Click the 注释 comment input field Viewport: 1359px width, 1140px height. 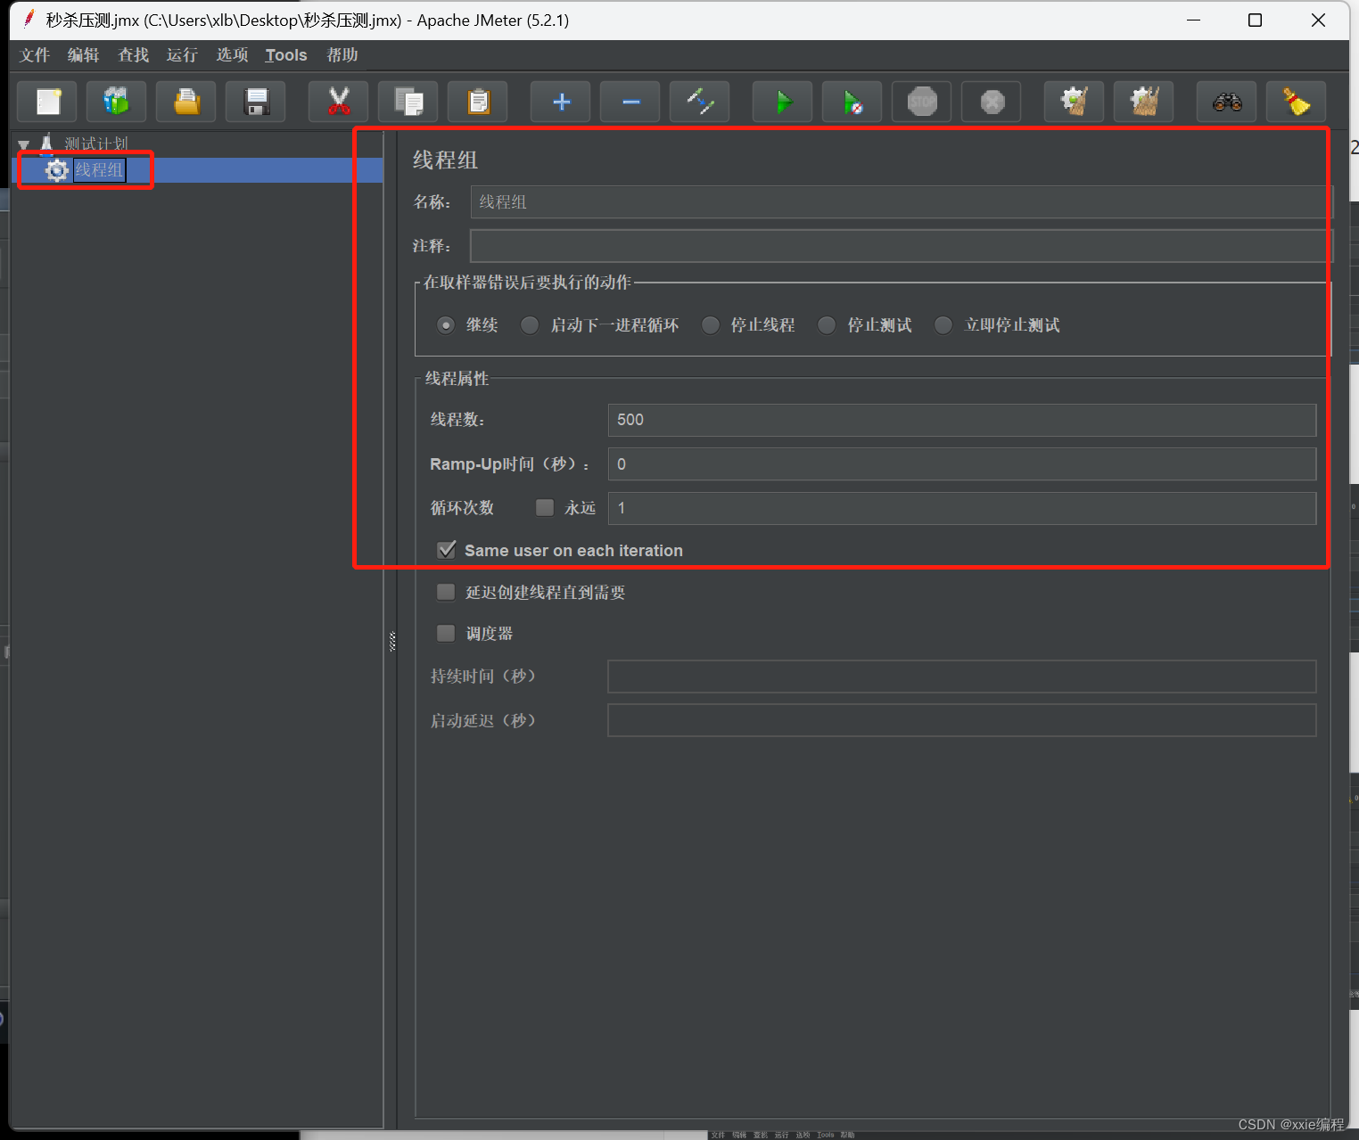[x=902, y=246]
